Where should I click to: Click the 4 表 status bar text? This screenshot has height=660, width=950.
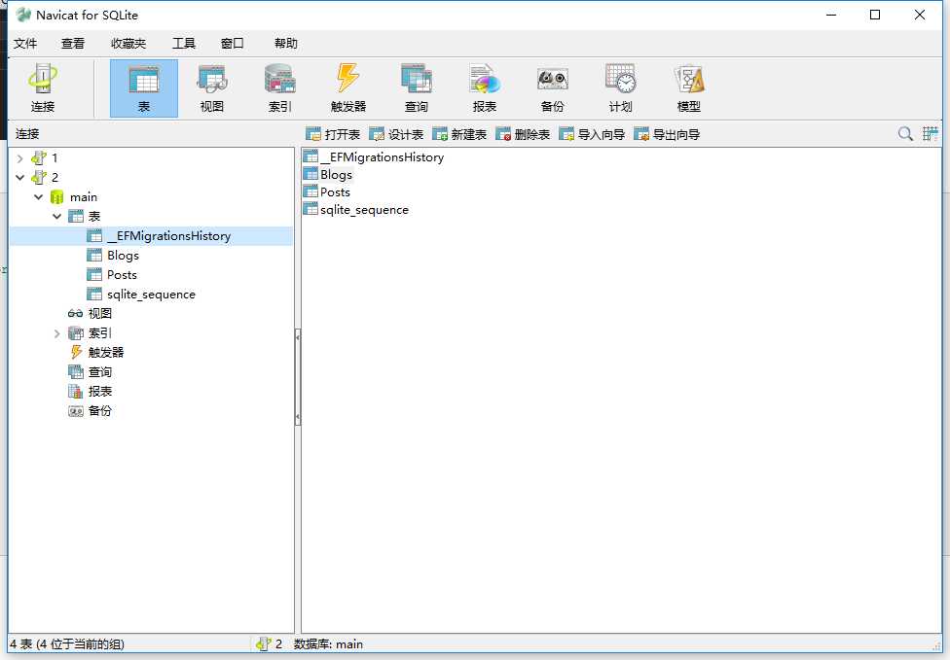[x=66, y=644]
